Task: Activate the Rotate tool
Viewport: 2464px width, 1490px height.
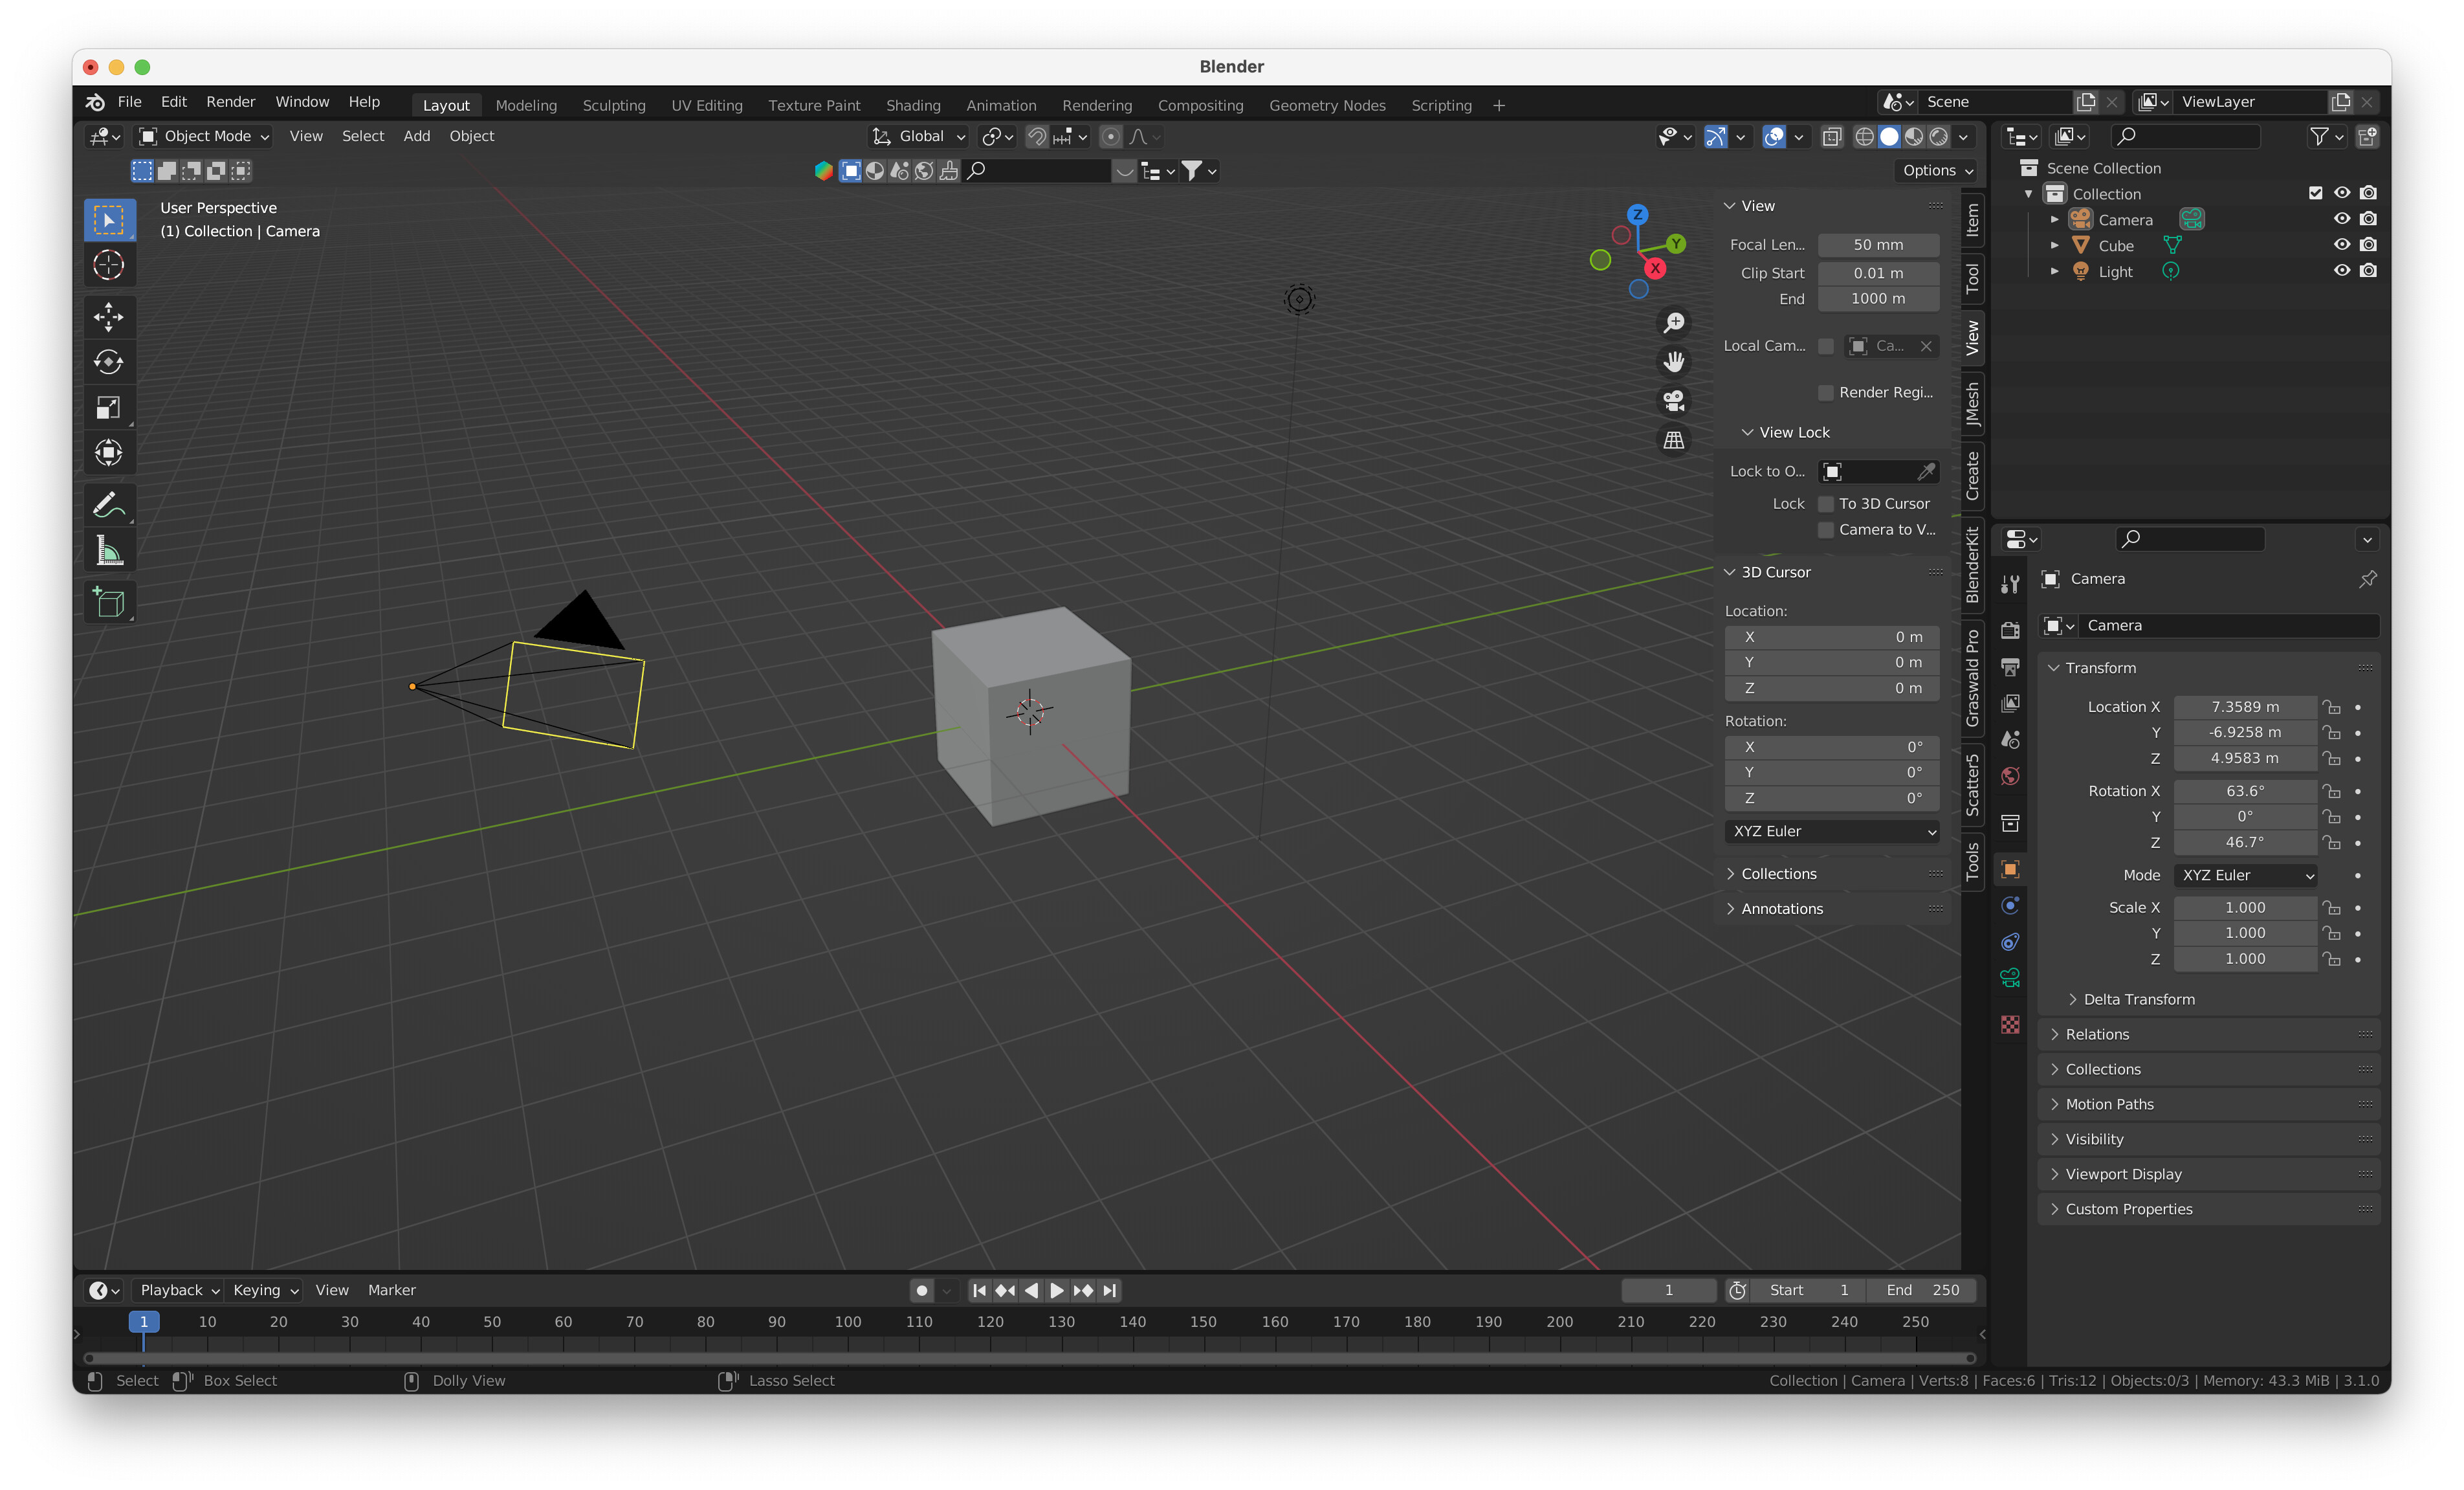Action: click(108, 362)
